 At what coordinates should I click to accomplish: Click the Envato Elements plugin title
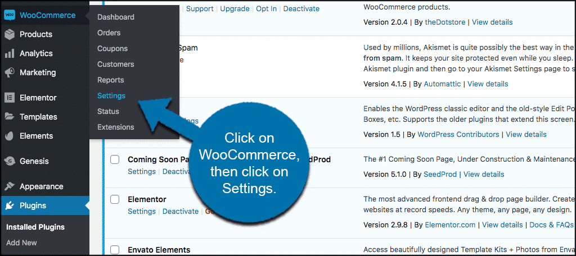click(159, 250)
